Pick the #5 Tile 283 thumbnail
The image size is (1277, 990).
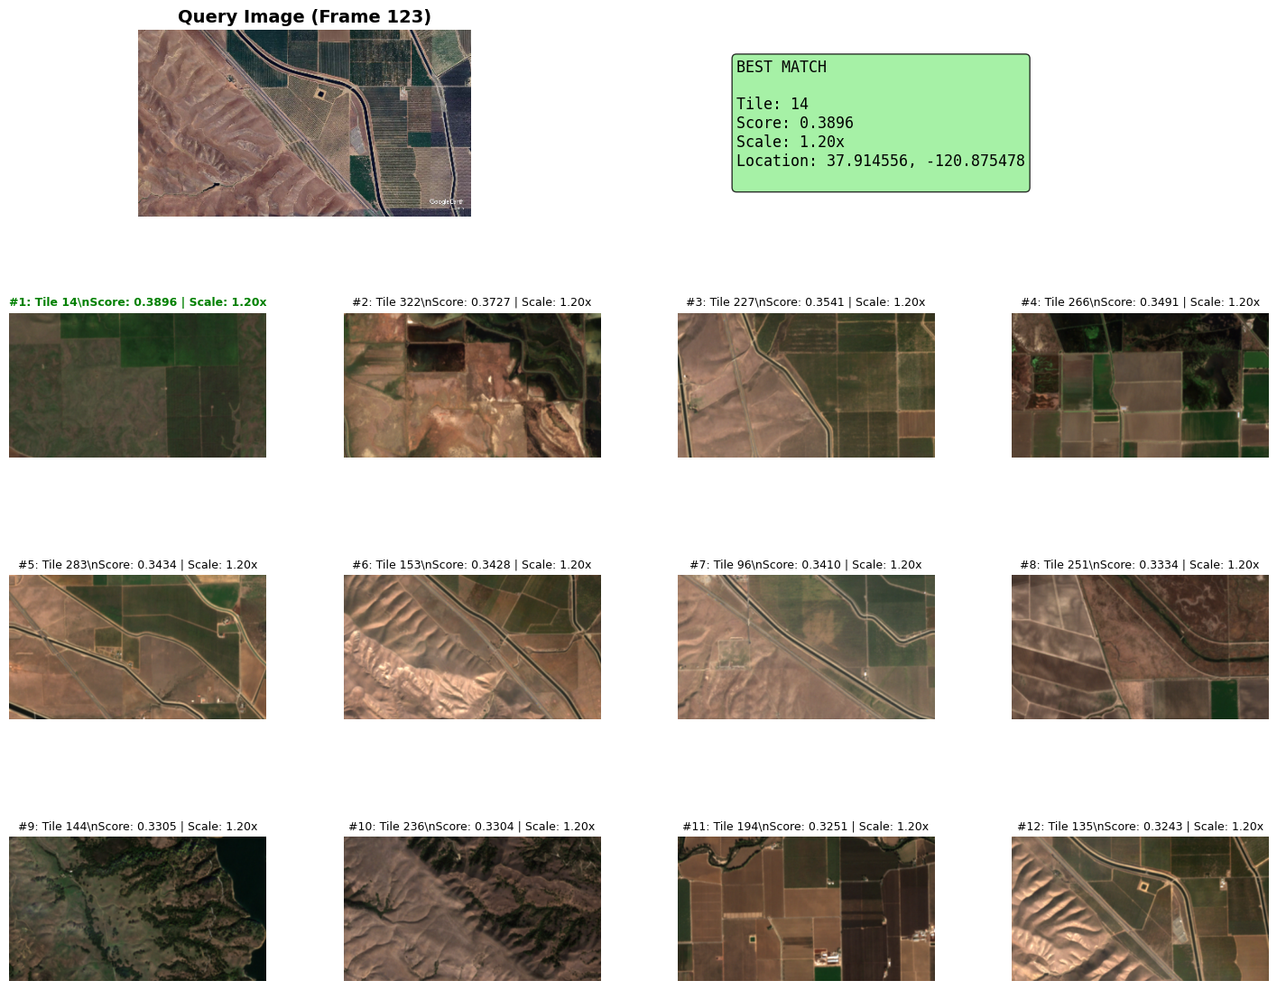(137, 647)
